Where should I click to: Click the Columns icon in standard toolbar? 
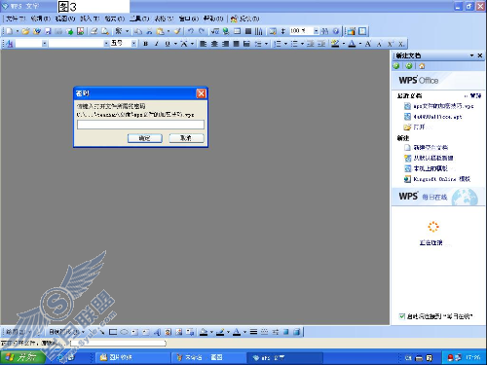pyautogui.click(x=258, y=31)
